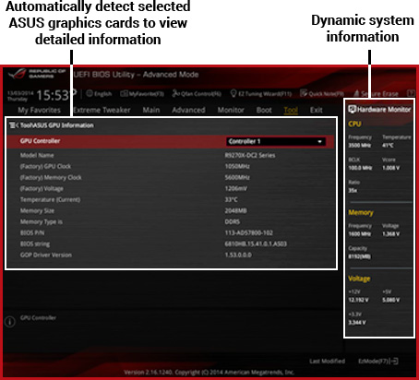Click the 41°C CPU temperature value
The height and width of the screenshot is (380, 419).
[x=388, y=145]
